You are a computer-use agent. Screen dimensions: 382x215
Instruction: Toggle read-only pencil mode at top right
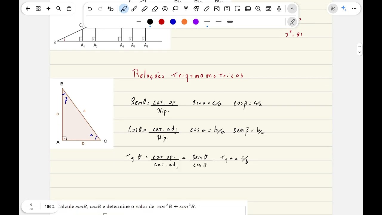[x=333, y=9]
